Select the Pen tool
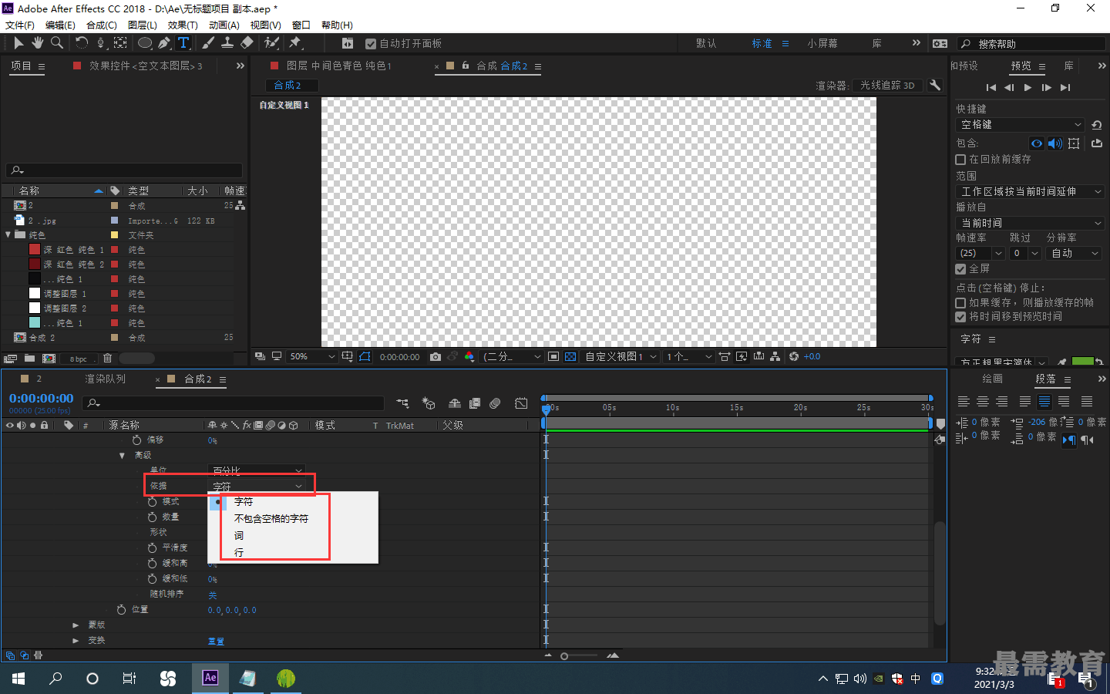 (164, 43)
